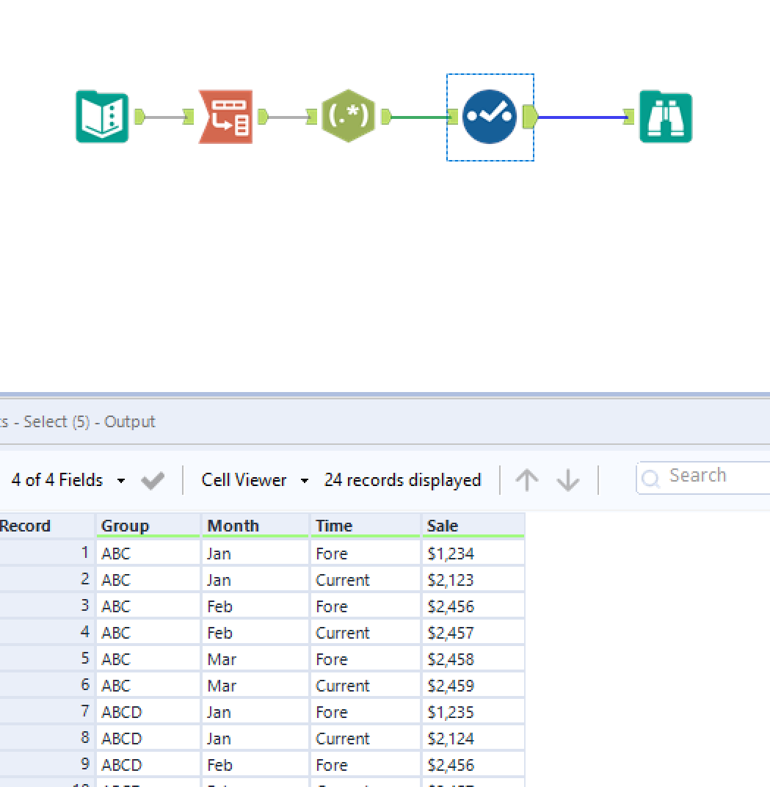The height and width of the screenshot is (787, 770).
Task: Jump to the next record with down arrow
Action: (x=567, y=479)
